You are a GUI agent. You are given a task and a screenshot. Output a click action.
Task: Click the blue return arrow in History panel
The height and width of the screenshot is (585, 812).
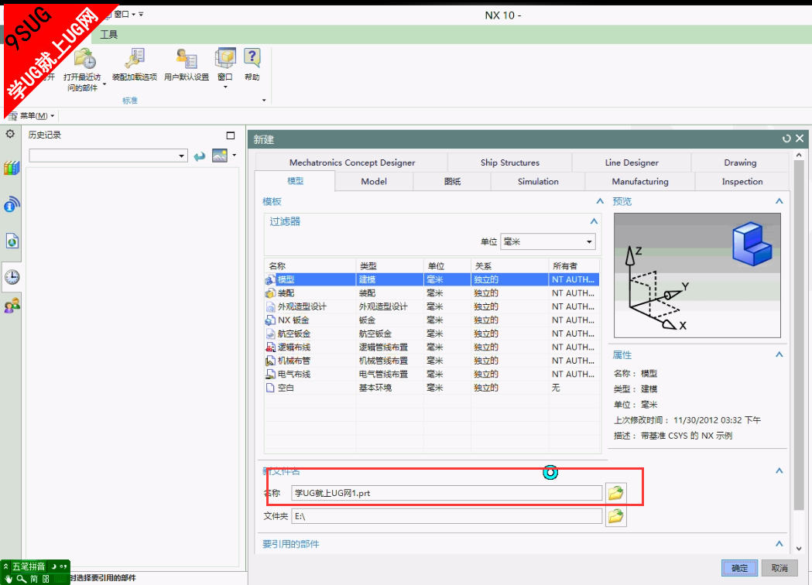point(200,156)
